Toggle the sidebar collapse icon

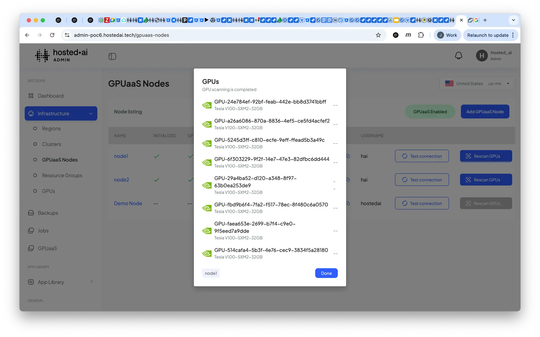(x=112, y=56)
